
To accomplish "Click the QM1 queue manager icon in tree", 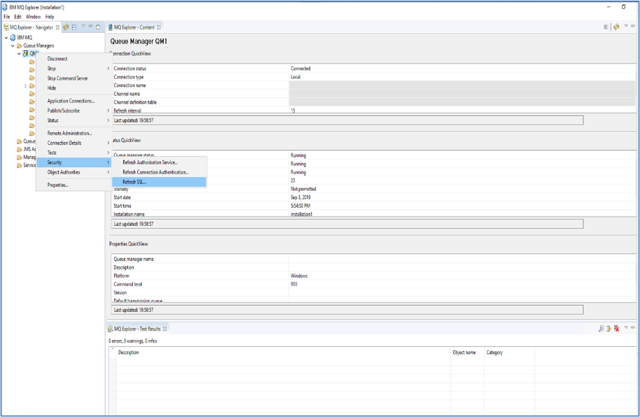I will 25,54.
